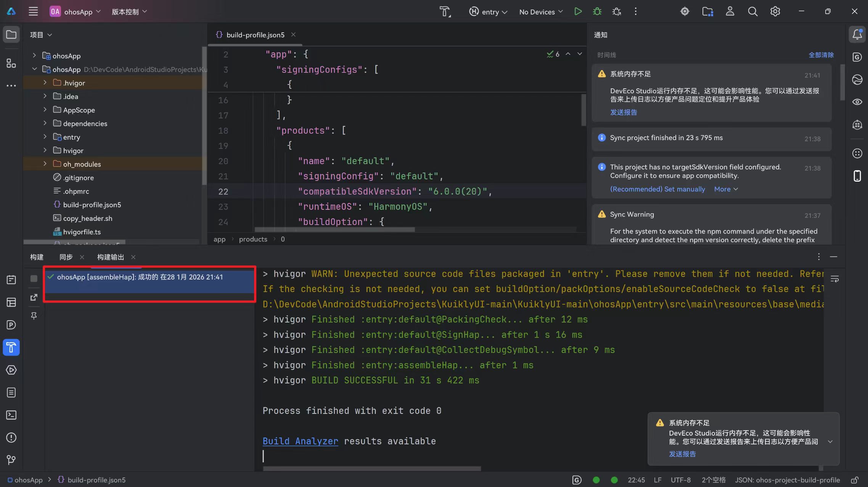Switch to the 同步 tab

coord(66,257)
